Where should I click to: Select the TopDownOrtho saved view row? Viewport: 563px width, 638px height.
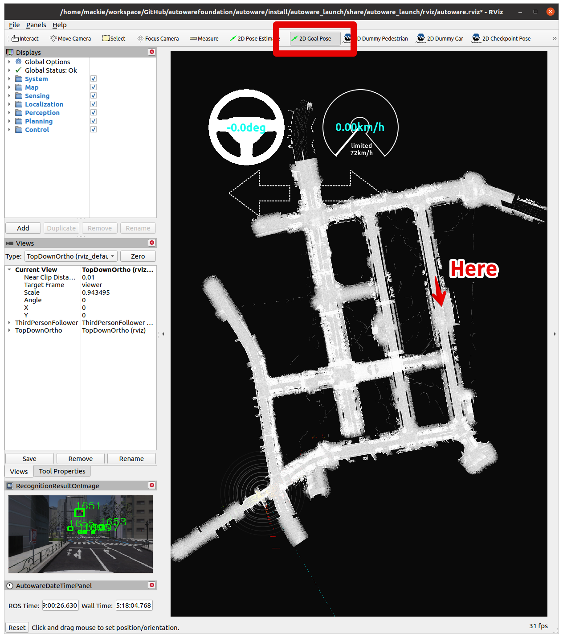click(81, 330)
